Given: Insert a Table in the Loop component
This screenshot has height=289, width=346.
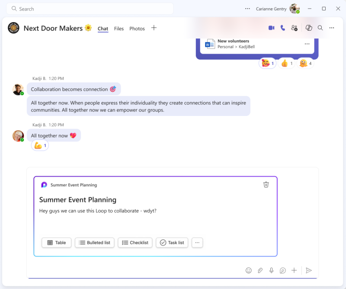Looking at the screenshot, I should pos(56,243).
